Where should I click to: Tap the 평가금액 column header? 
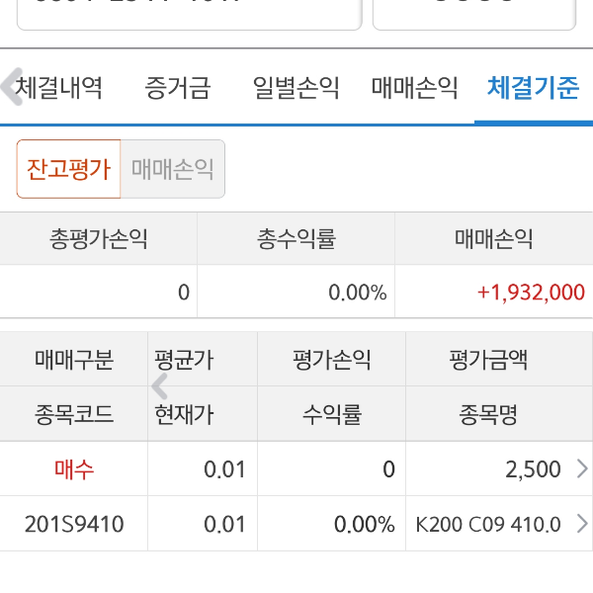[x=488, y=360]
